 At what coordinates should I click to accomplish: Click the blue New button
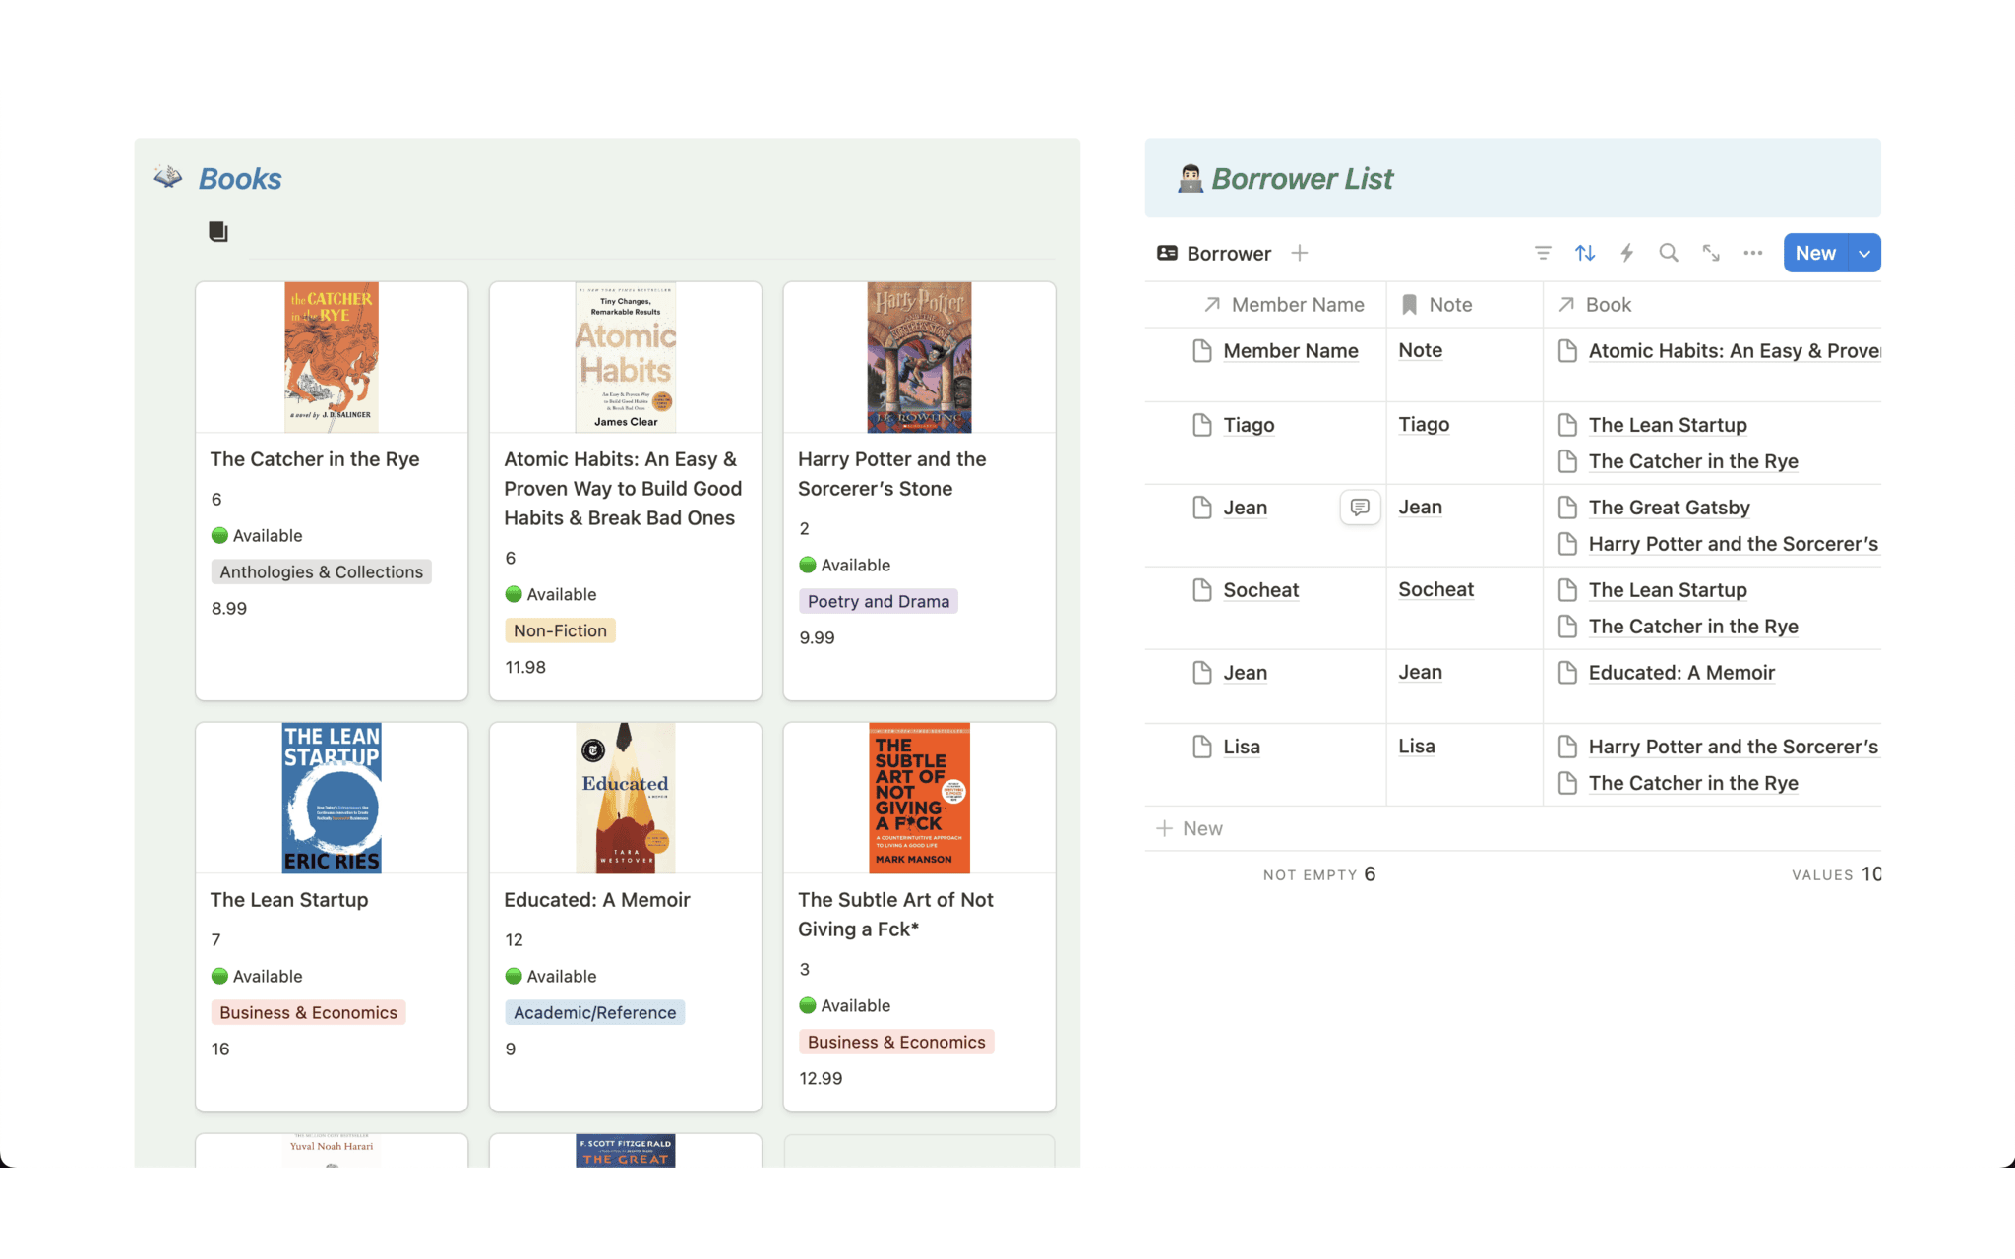tap(1815, 253)
